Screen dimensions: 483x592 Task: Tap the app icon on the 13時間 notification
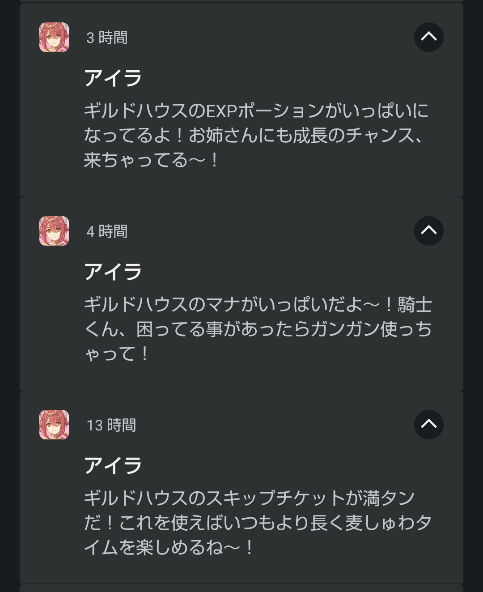point(54,425)
